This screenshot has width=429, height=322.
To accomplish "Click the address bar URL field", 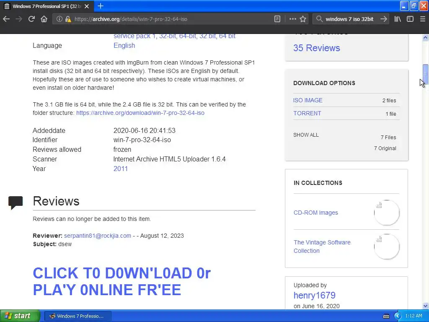I will 172,19.
